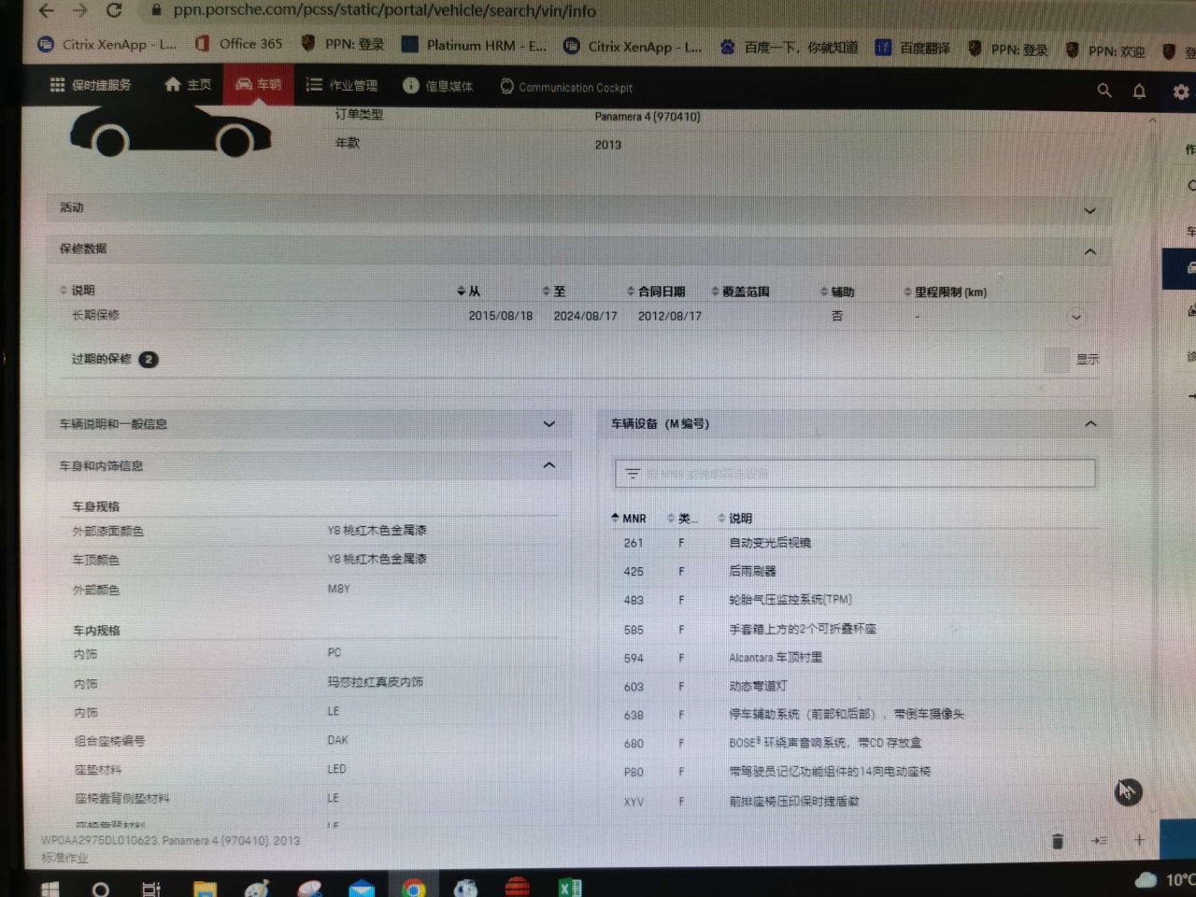Screen dimensions: 1196x897
Task: Click the scrollbar up arrow on the page
Action: 1152,120
